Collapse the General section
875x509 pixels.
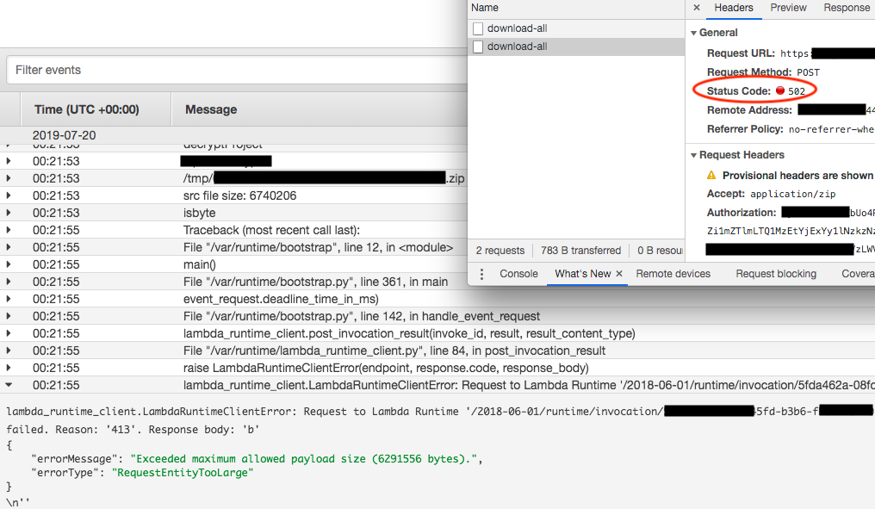[x=694, y=32]
